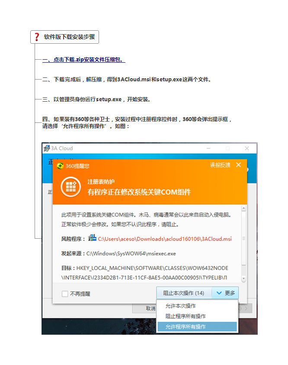Image resolution: width=288 pixels, height=365 pixels.
Task: Click the 取消 button in the installer
Action: [x=144, y=308]
